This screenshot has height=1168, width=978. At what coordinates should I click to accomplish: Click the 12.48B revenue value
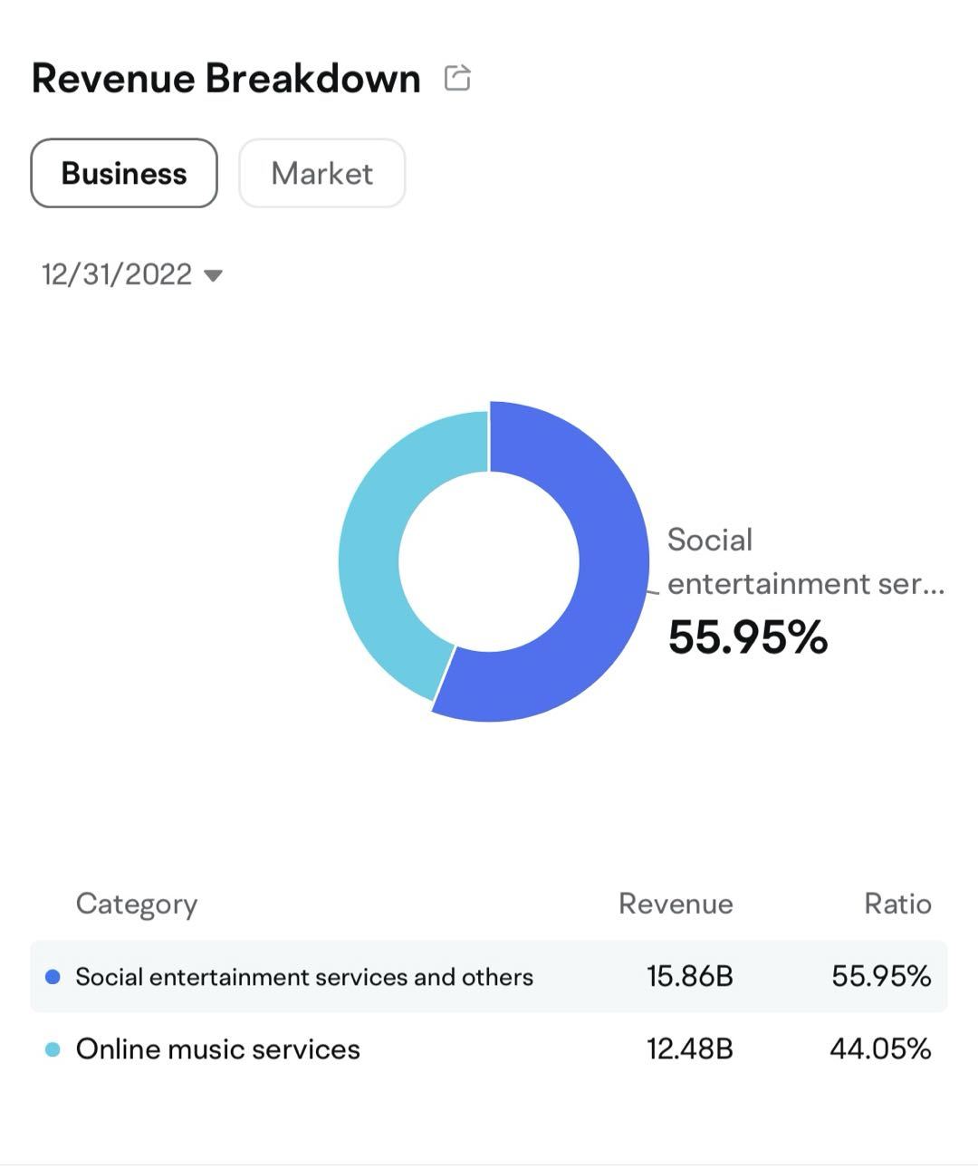(x=689, y=1049)
